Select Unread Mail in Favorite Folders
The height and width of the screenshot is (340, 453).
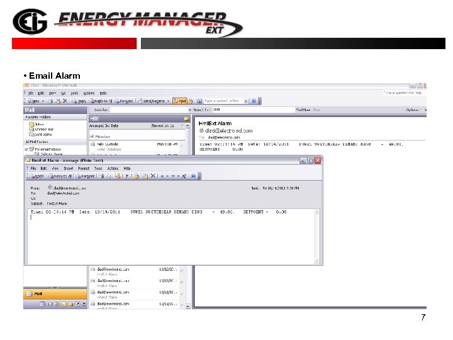[x=41, y=129]
